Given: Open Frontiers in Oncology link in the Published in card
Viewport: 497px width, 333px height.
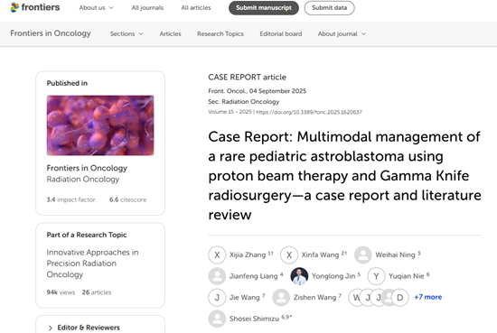Looking at the screenshot, I should point(87,168).
